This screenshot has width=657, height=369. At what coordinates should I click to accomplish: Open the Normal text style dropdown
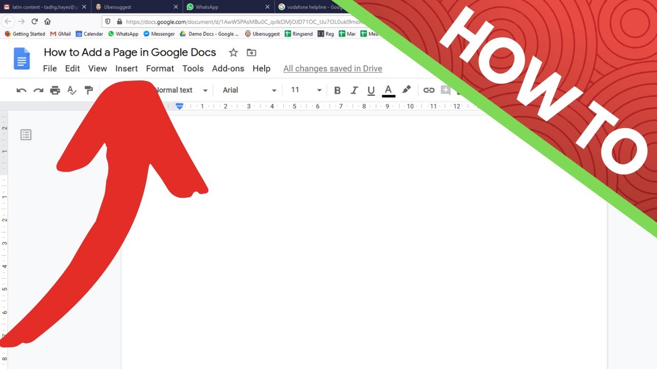[181, 90]
